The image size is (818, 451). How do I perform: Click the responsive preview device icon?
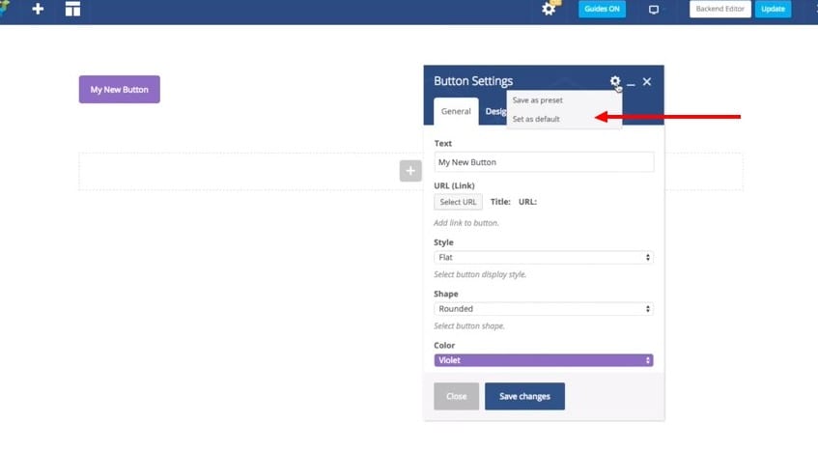(x=654, y=10)
